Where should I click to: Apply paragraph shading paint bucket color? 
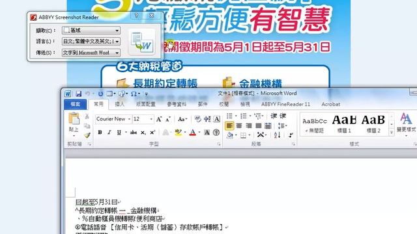click(x=230, y=135)
